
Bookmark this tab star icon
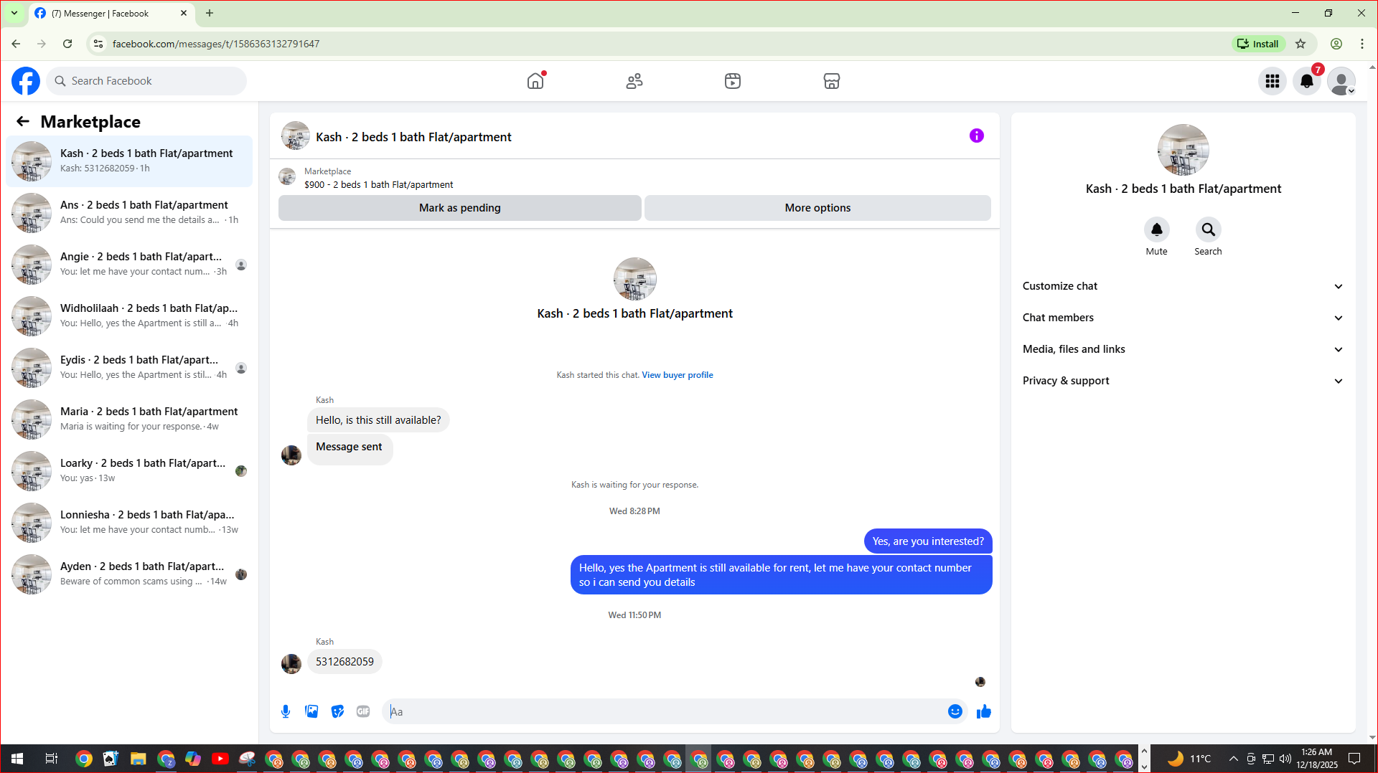(1300, 44)
